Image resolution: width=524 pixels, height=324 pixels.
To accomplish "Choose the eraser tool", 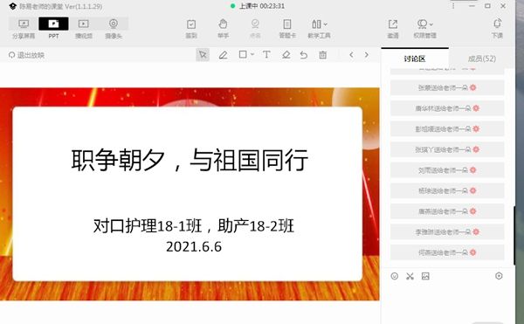I will pyautogui.click(x=286, y=55).
